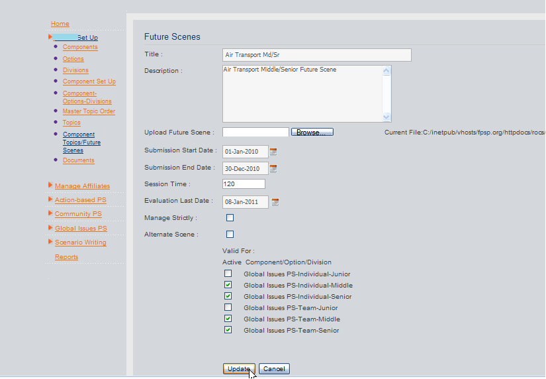Open calendar for Submission End Date
This screenshot has height=379, width=546.
click(x=273, y=168)
